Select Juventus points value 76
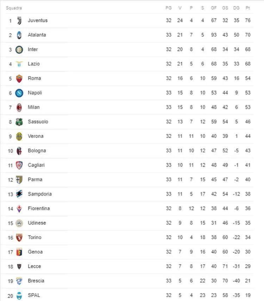Image resolution: width=264 pixels, height=301 pixels. (248, 20)
